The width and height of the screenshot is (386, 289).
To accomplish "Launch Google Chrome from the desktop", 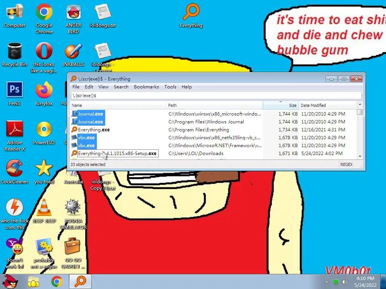I will point(44,19).
